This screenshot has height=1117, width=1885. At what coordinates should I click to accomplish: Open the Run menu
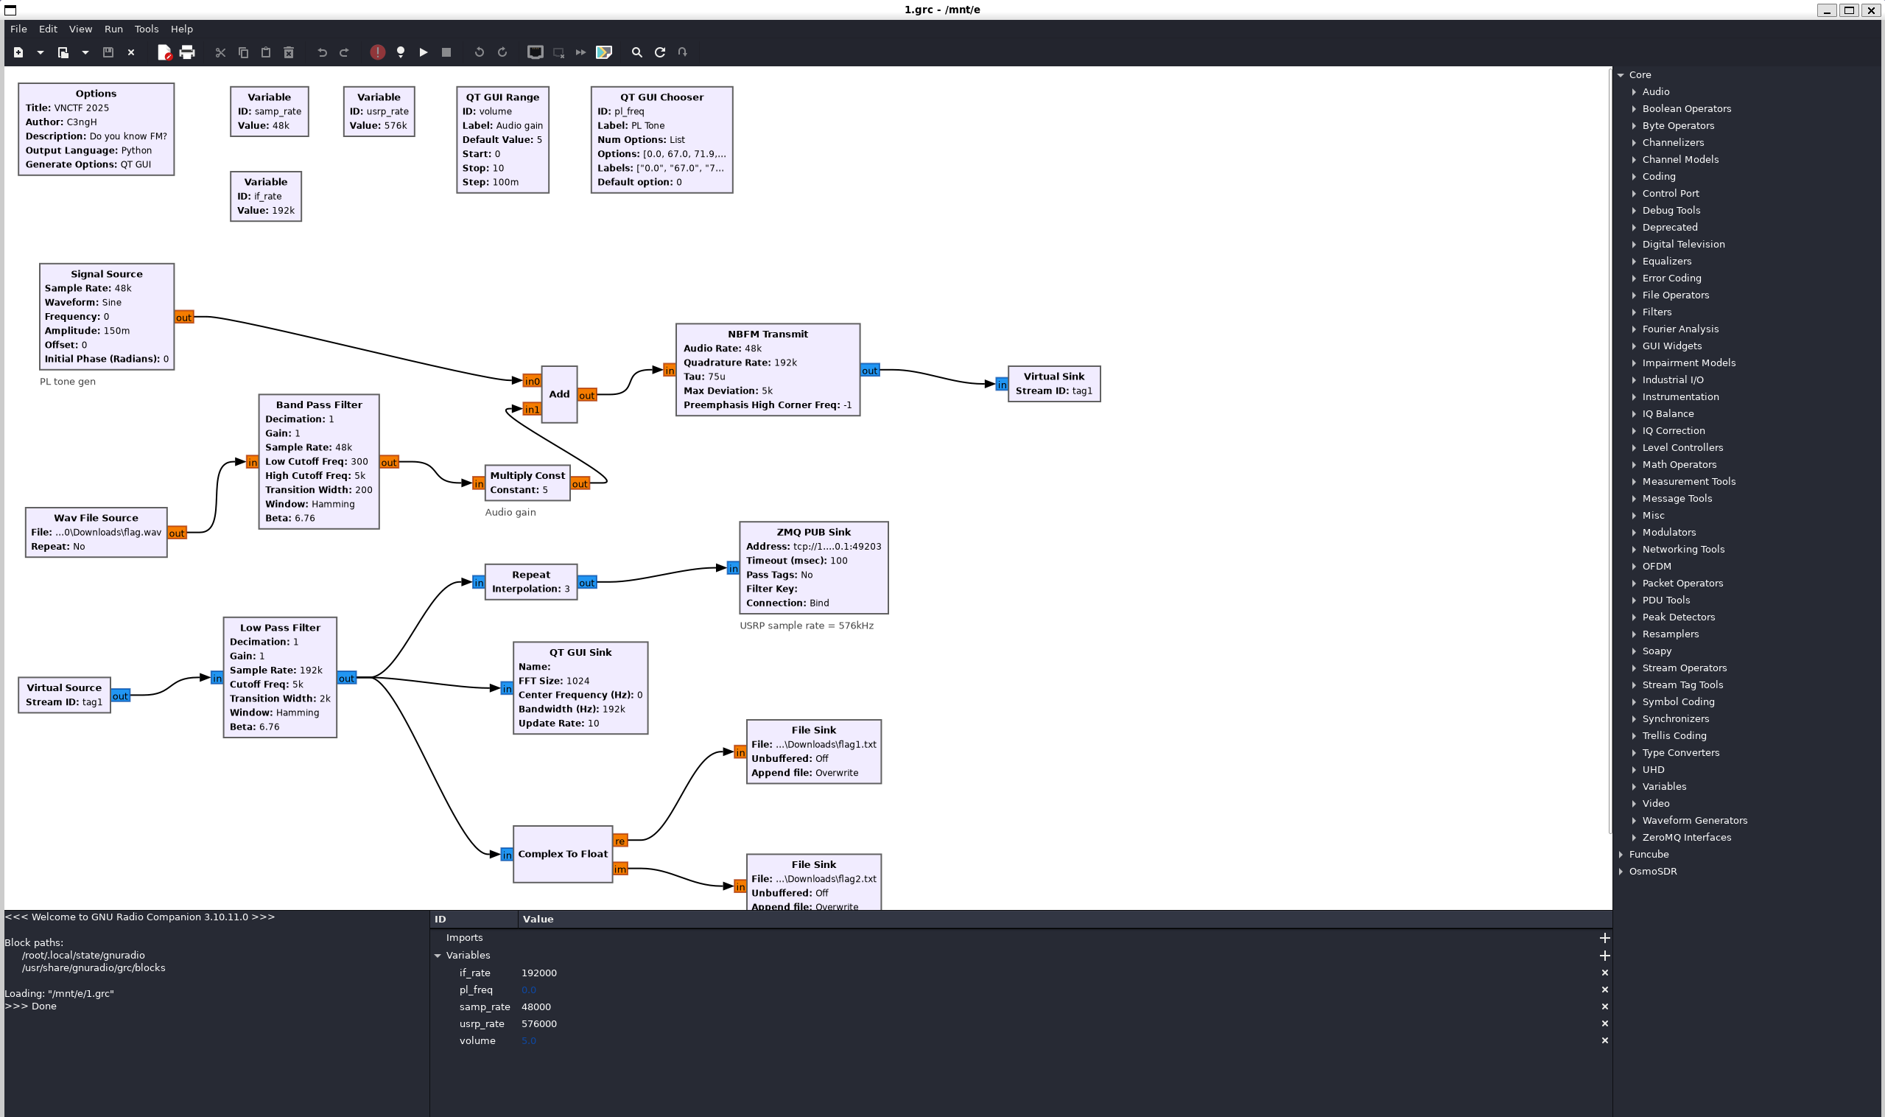(113, 29)
